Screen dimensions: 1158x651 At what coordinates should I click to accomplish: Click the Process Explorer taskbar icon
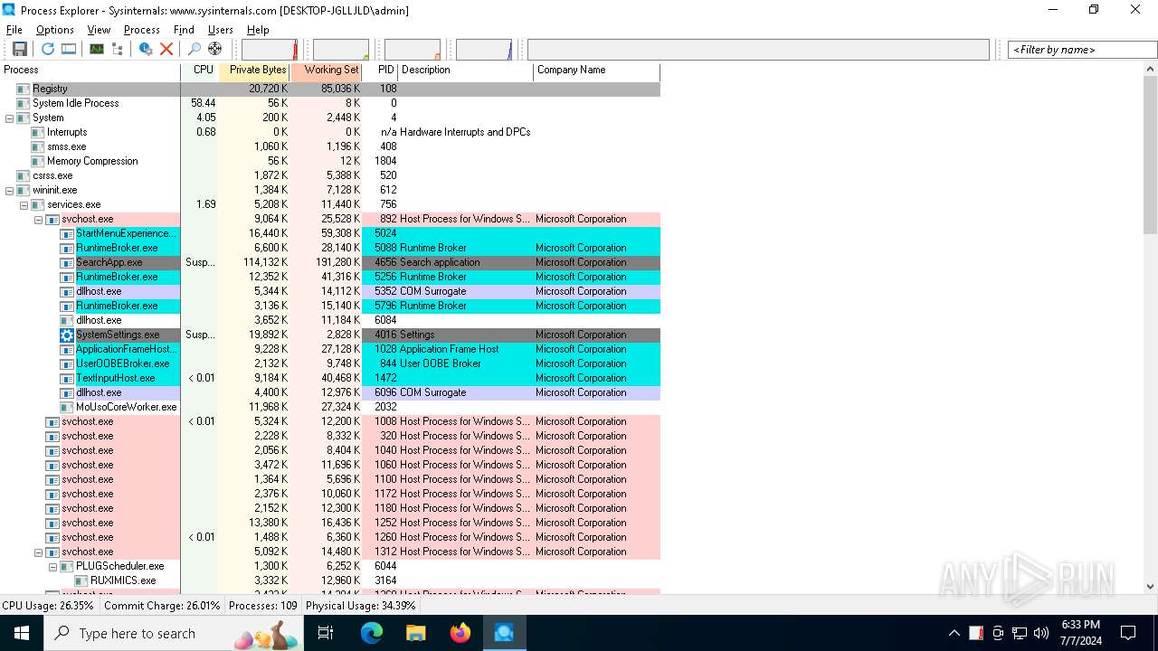point(504,633)
